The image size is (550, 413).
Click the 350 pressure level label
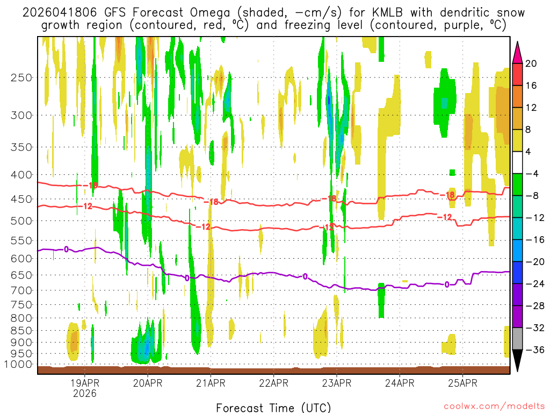(x=21, y=147)
